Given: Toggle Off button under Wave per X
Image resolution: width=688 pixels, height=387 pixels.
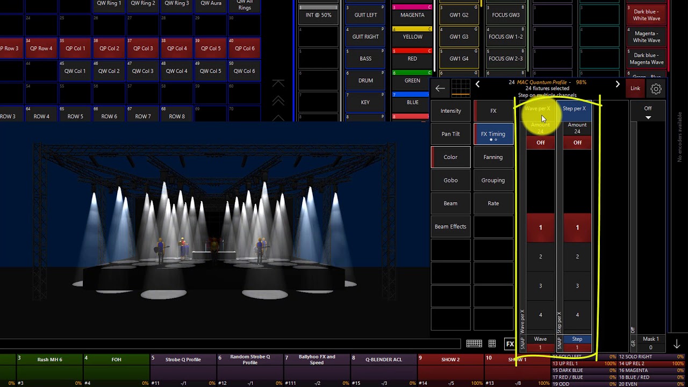Looking at the screenshot, I should point(541,142).
